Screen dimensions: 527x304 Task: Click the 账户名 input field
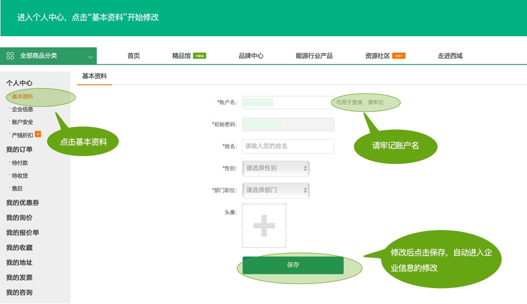pos(288,102)
